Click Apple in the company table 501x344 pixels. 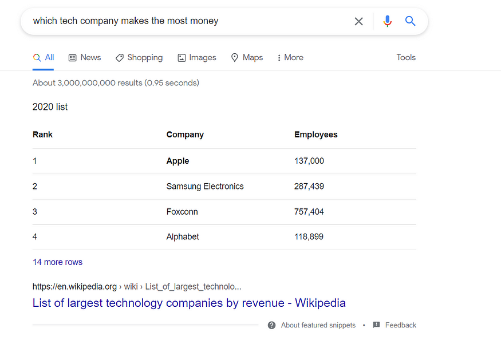click(x=177, y=161)
